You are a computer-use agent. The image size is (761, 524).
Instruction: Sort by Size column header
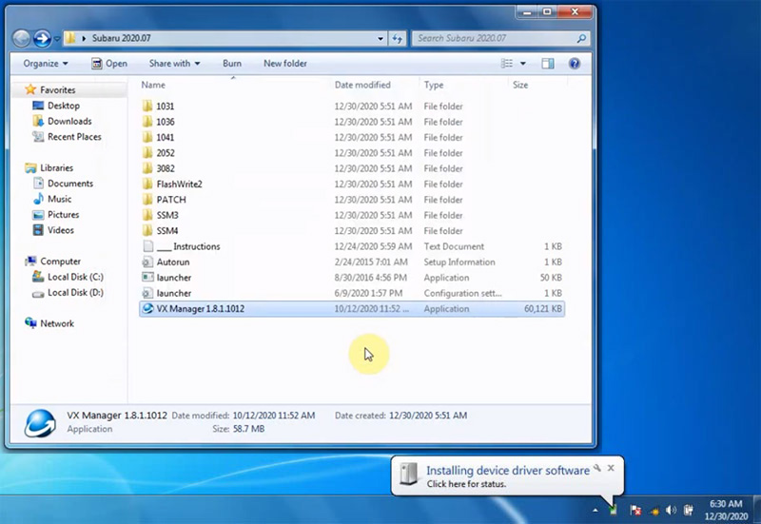click(x=520, y=85)
